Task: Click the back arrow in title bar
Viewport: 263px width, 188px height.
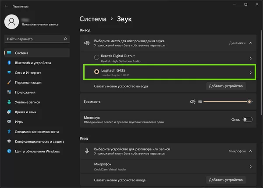Action: point(6,7)
